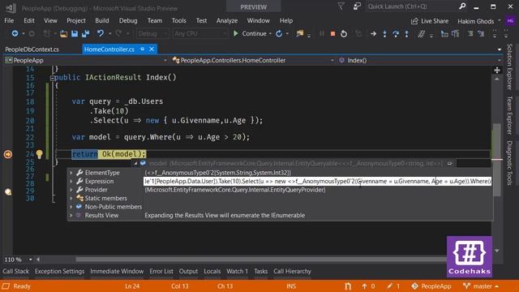The height and width of the screenshot is (292, 519).
Task: Click the Restart debugging icon
Action: [x=344, y=33]
